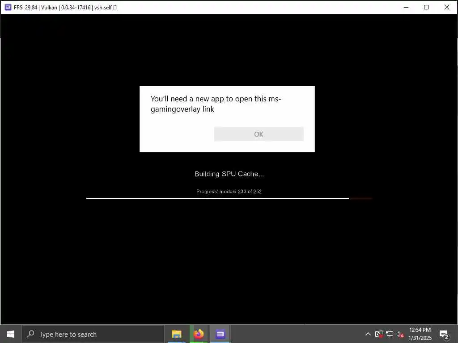Viewport: 458px width, 343px height.
Task: Click the search magnifier icon in taskbar
Action: (x=30, y=334)
